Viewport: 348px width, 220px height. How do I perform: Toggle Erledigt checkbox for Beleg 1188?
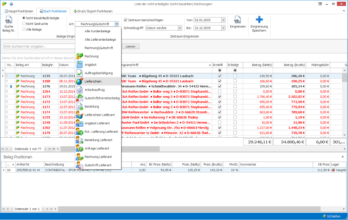pyautogui.click(x=235, y=81)
